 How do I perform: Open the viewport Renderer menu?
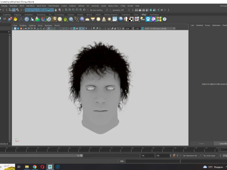(48, 25)
